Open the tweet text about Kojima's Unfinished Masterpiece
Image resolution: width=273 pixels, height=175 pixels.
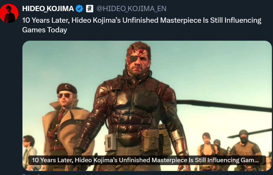142,25
